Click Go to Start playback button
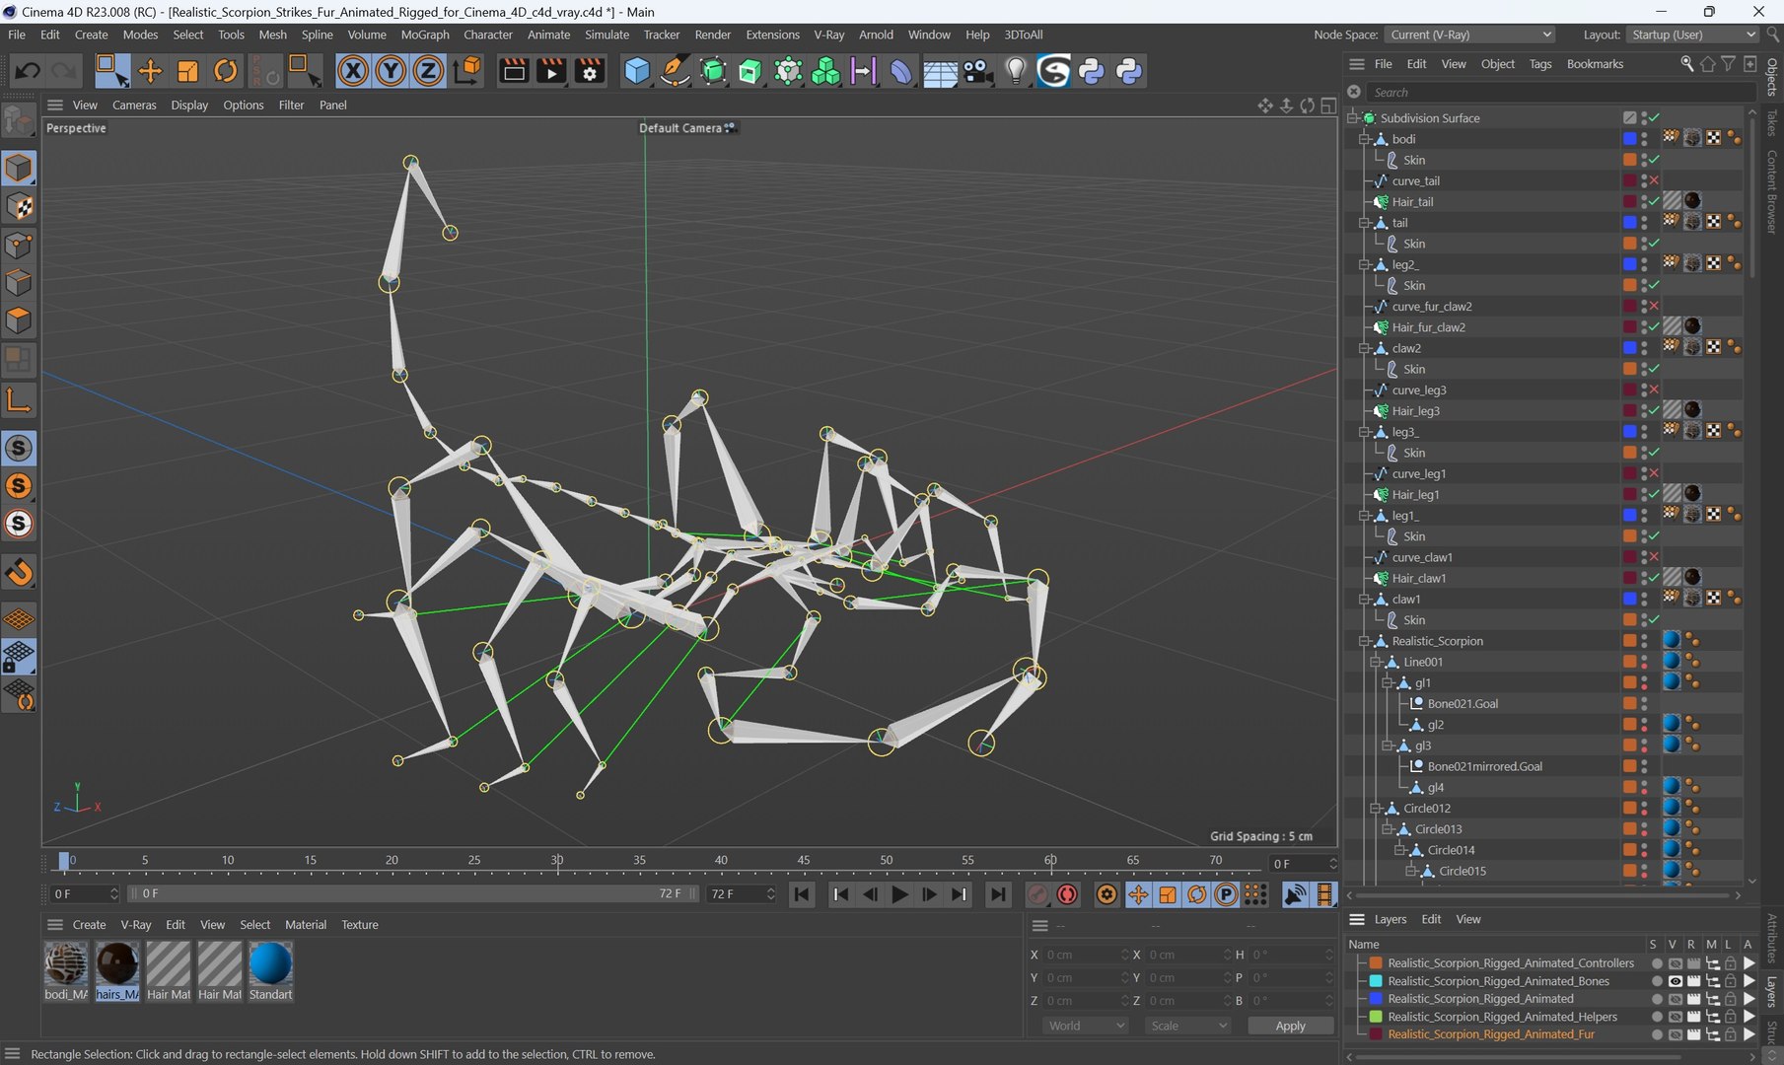Image resolution: width=1784 pixels, height=1065 pixels. [x=802, y=894]
